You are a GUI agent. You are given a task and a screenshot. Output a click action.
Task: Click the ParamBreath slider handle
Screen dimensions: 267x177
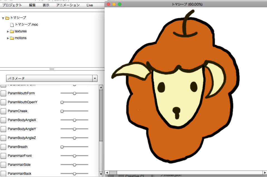pyautogui.click(x=62, y=147)
